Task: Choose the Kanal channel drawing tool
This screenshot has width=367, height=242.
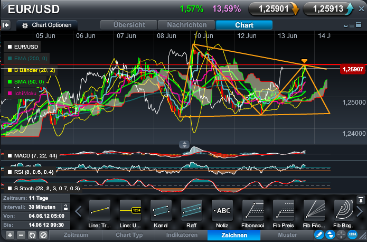Action: [161, 210]
